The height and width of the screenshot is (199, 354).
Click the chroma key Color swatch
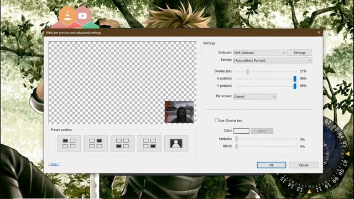(x=241, y=131)
